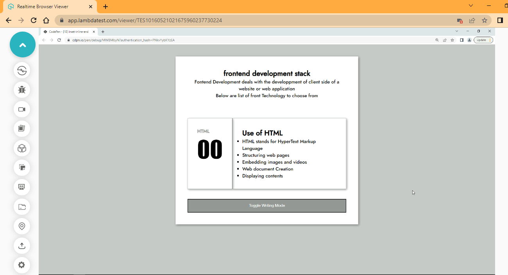Viewport: 508px width, 275px height.
Task: Click the 3D cube icon in the sidebar
Action: pos(22,148)
